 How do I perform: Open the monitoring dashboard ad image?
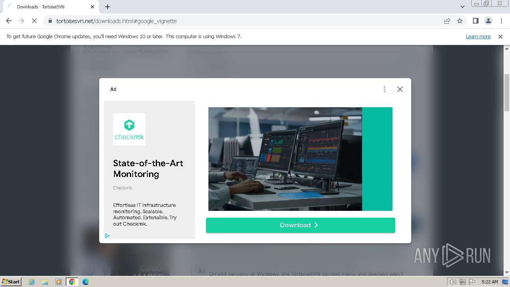pos(300,159)
